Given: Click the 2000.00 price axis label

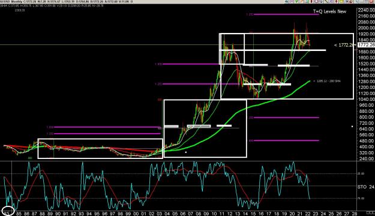Looking at the screenshot, I should 367,28.
